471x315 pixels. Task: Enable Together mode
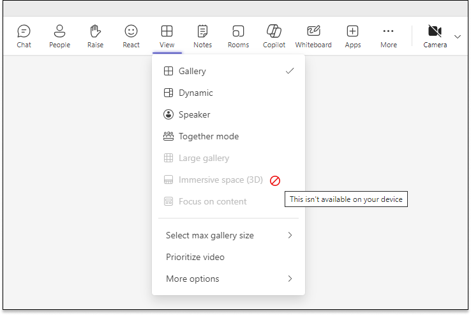228,136
